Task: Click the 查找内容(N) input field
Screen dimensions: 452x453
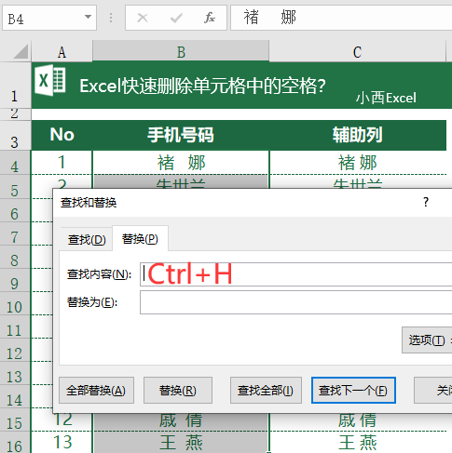Action: coord(295,274)
